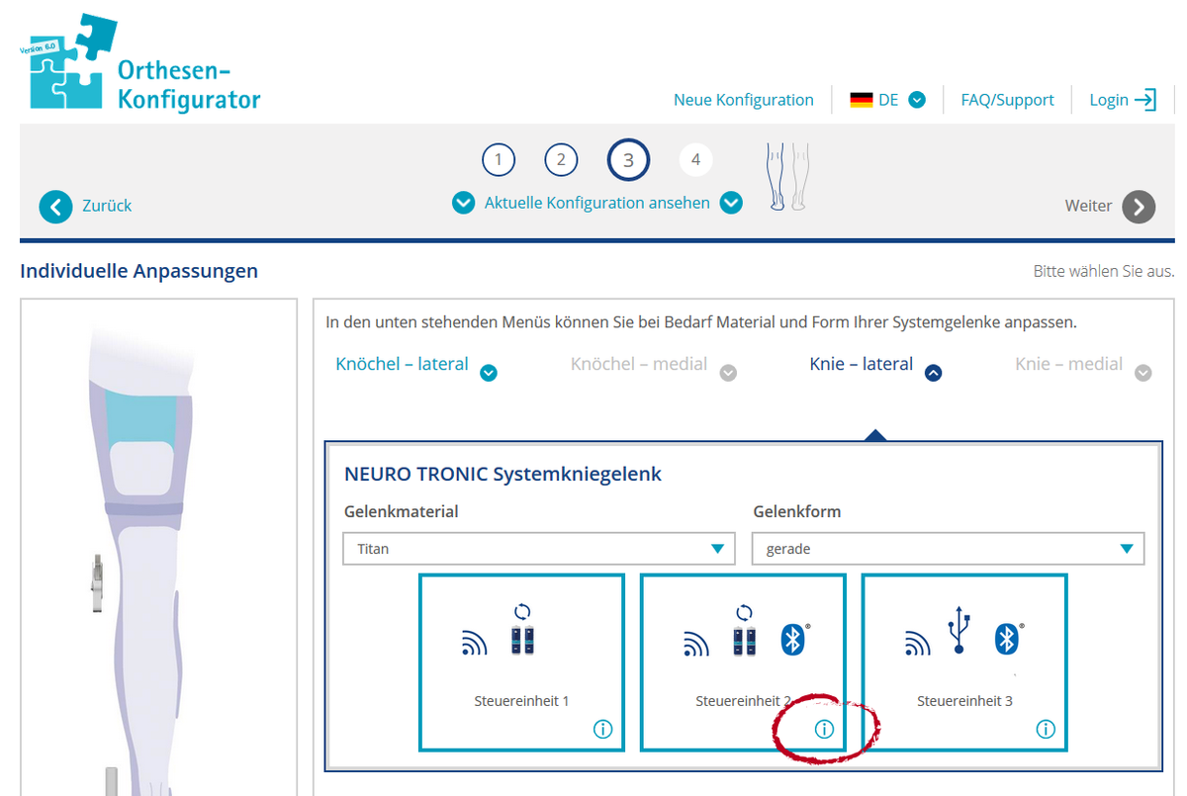Expand the Knie – medial chevron
This screenshot has height=796, width=1187.
(1143, 374)
